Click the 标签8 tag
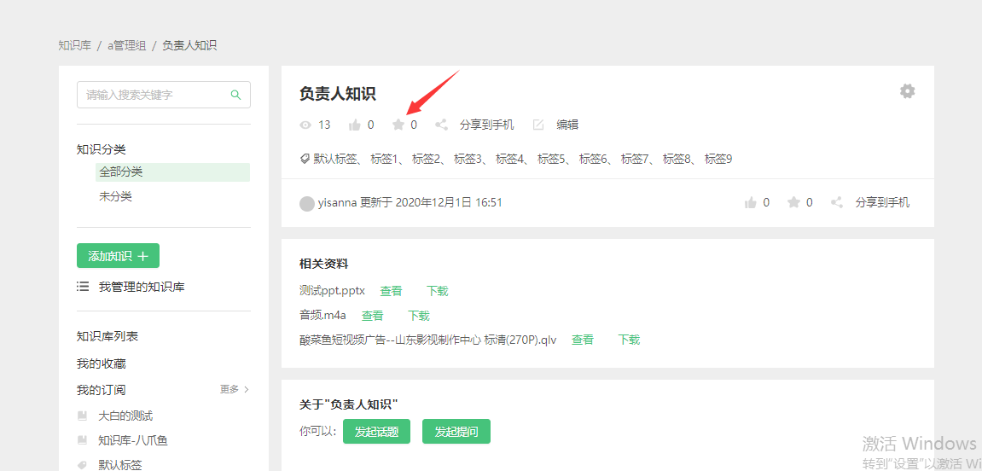Viewport: 982px width, 471px height. 677,159
